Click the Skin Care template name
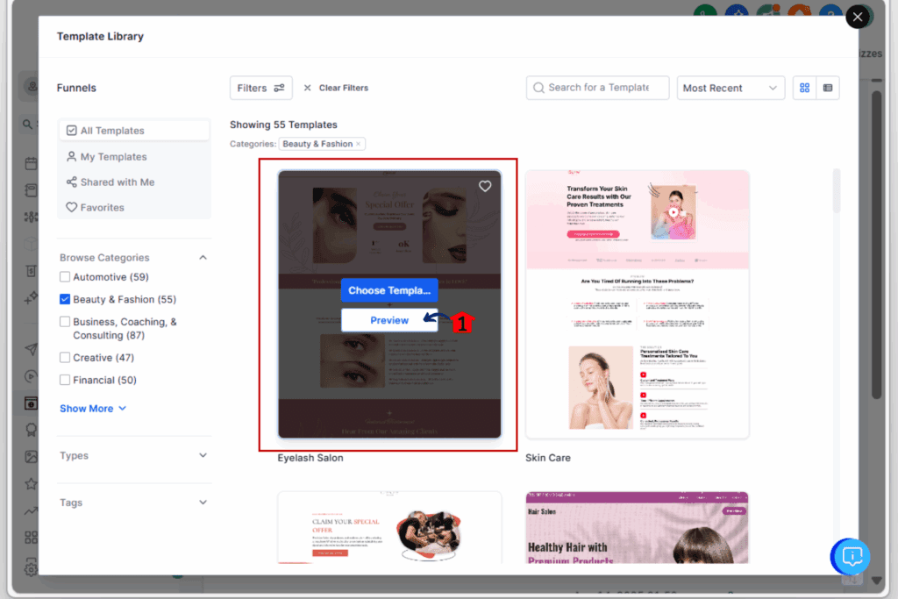This screenshot has height=599, width=898. [548, 458]
